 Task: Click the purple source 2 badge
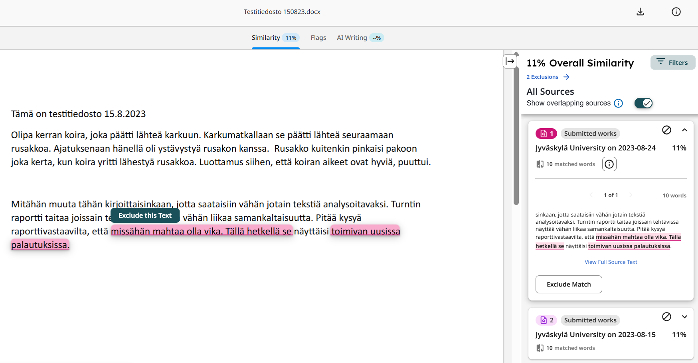[x=546, y=320]
